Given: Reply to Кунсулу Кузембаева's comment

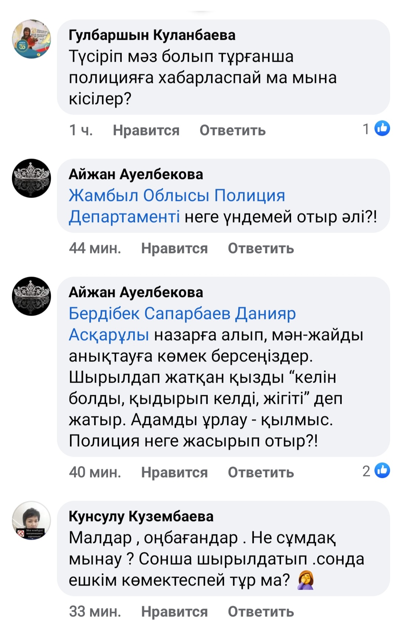Looking at the screenshot, I should 261,612.
